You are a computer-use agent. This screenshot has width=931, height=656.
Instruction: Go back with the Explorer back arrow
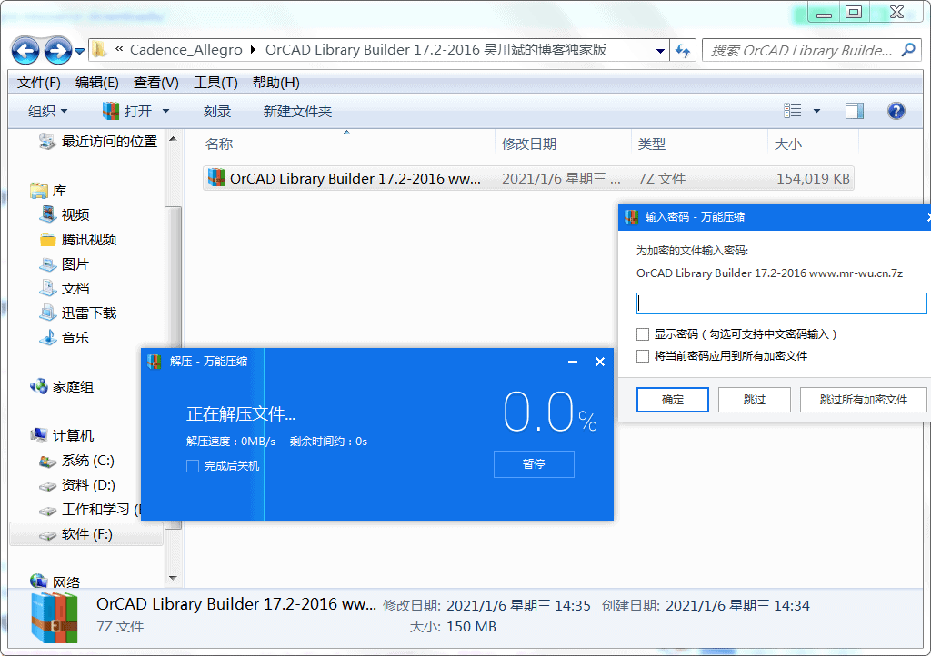coord(25,50)
